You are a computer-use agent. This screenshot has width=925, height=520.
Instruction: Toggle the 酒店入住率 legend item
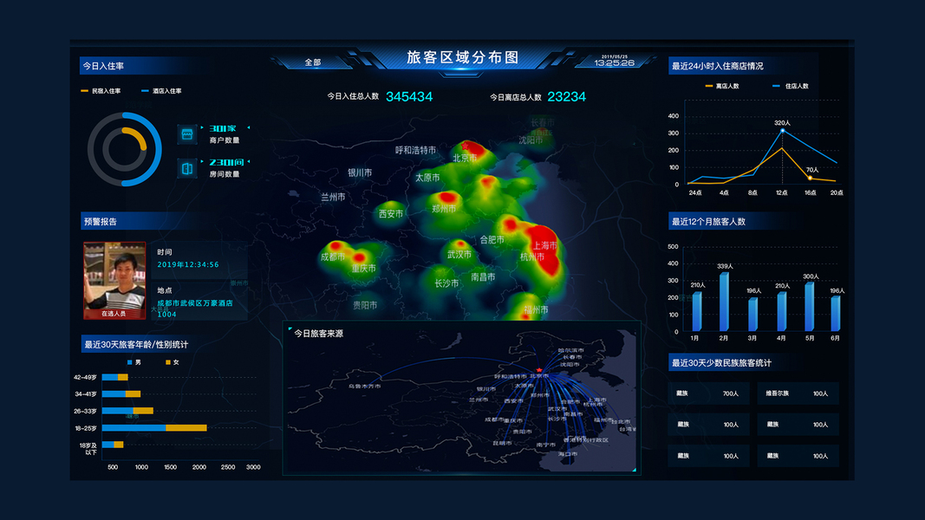click(x=161, y=91)
